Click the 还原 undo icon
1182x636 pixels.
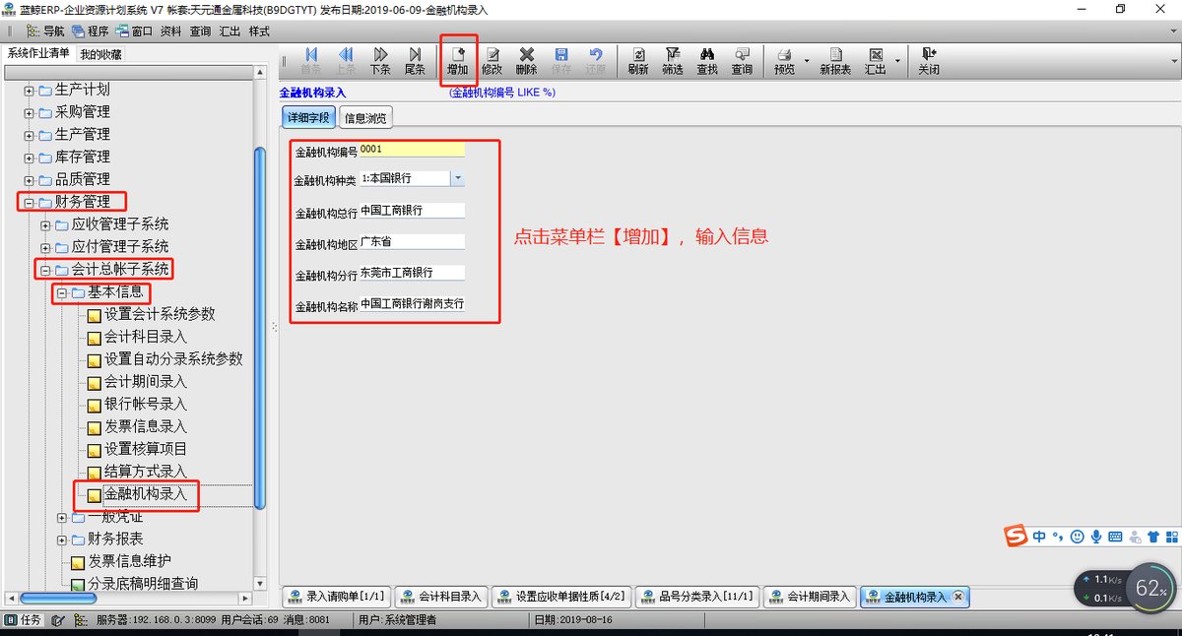point(596,61)
